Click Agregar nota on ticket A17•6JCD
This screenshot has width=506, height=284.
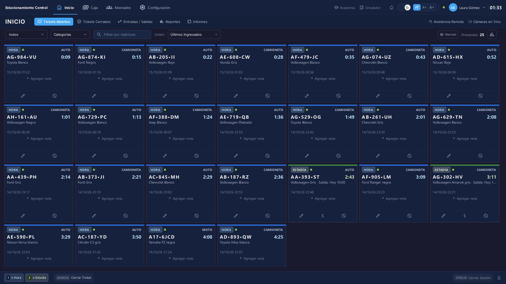(181, 258)
